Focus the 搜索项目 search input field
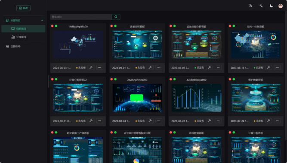Screen dimensions: 287x163 (81, 17)
